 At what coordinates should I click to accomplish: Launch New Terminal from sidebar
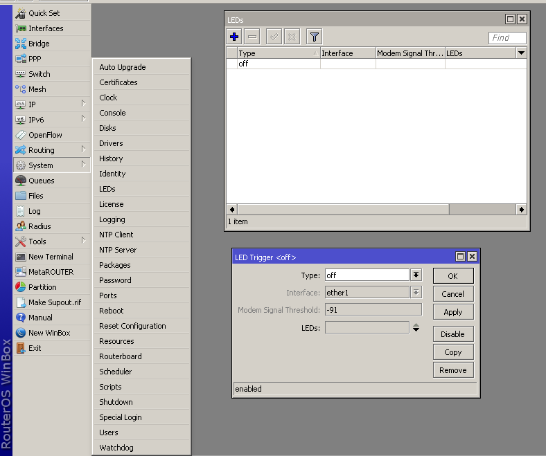pyautogui.click(x=51, y=257)
